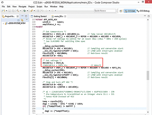Click the vertical scrollbar thumb in editor
The height and width of the screenshot is (115, 152).
tap(148, 75)
